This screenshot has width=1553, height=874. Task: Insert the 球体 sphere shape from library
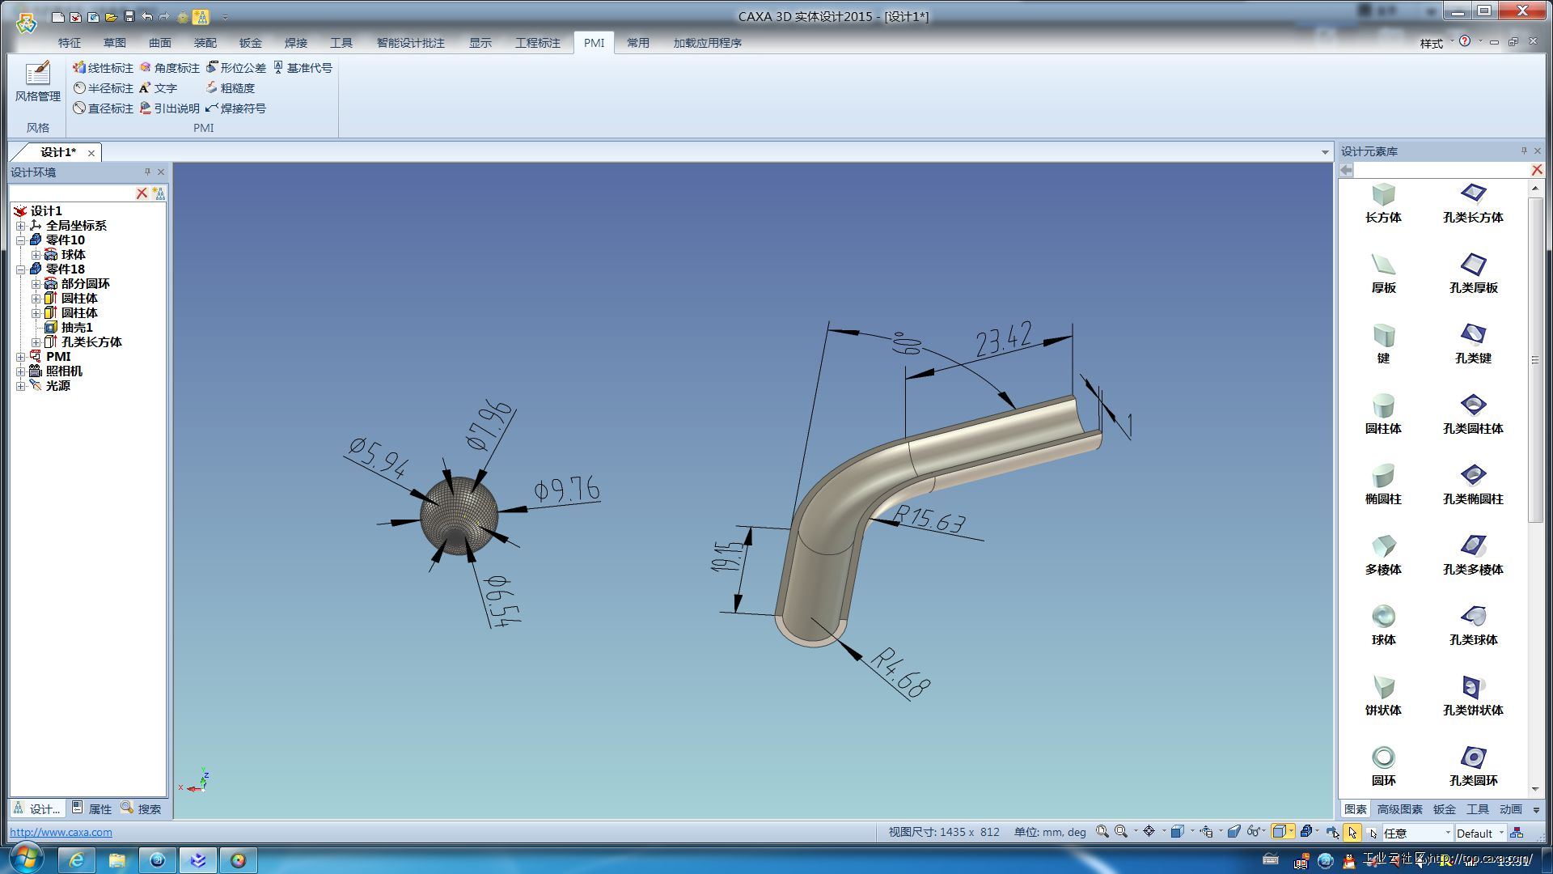1383,626
